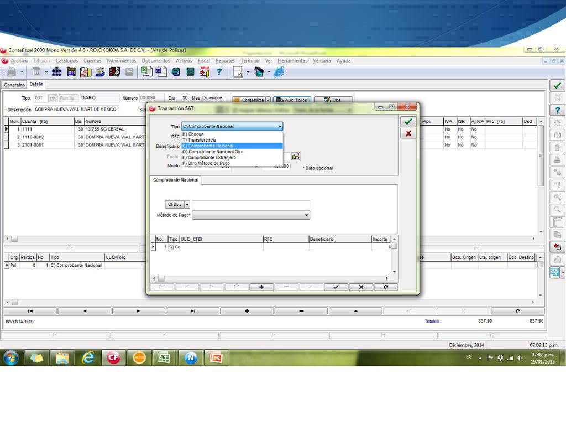Choose O) Comprobante Nacional Otro option
The width and height of the screenshot is (566, 425).
click(232, 152)
